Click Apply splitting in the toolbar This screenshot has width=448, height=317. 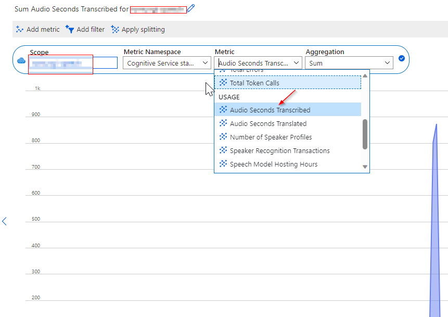pos(138,29)
